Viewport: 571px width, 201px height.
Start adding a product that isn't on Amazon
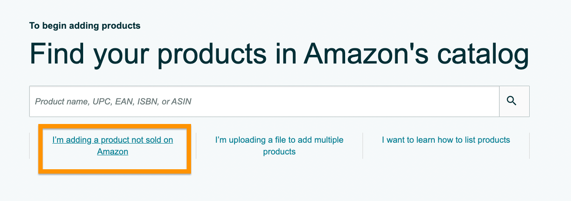tap(113, 146)
